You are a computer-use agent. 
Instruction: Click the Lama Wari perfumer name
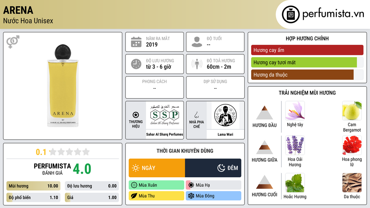point(225,134)
